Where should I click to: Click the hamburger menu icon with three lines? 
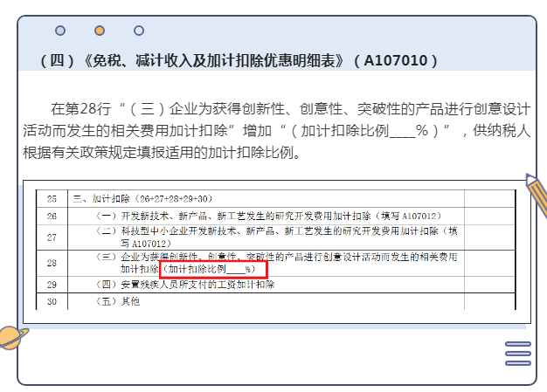tap(517, 354)
